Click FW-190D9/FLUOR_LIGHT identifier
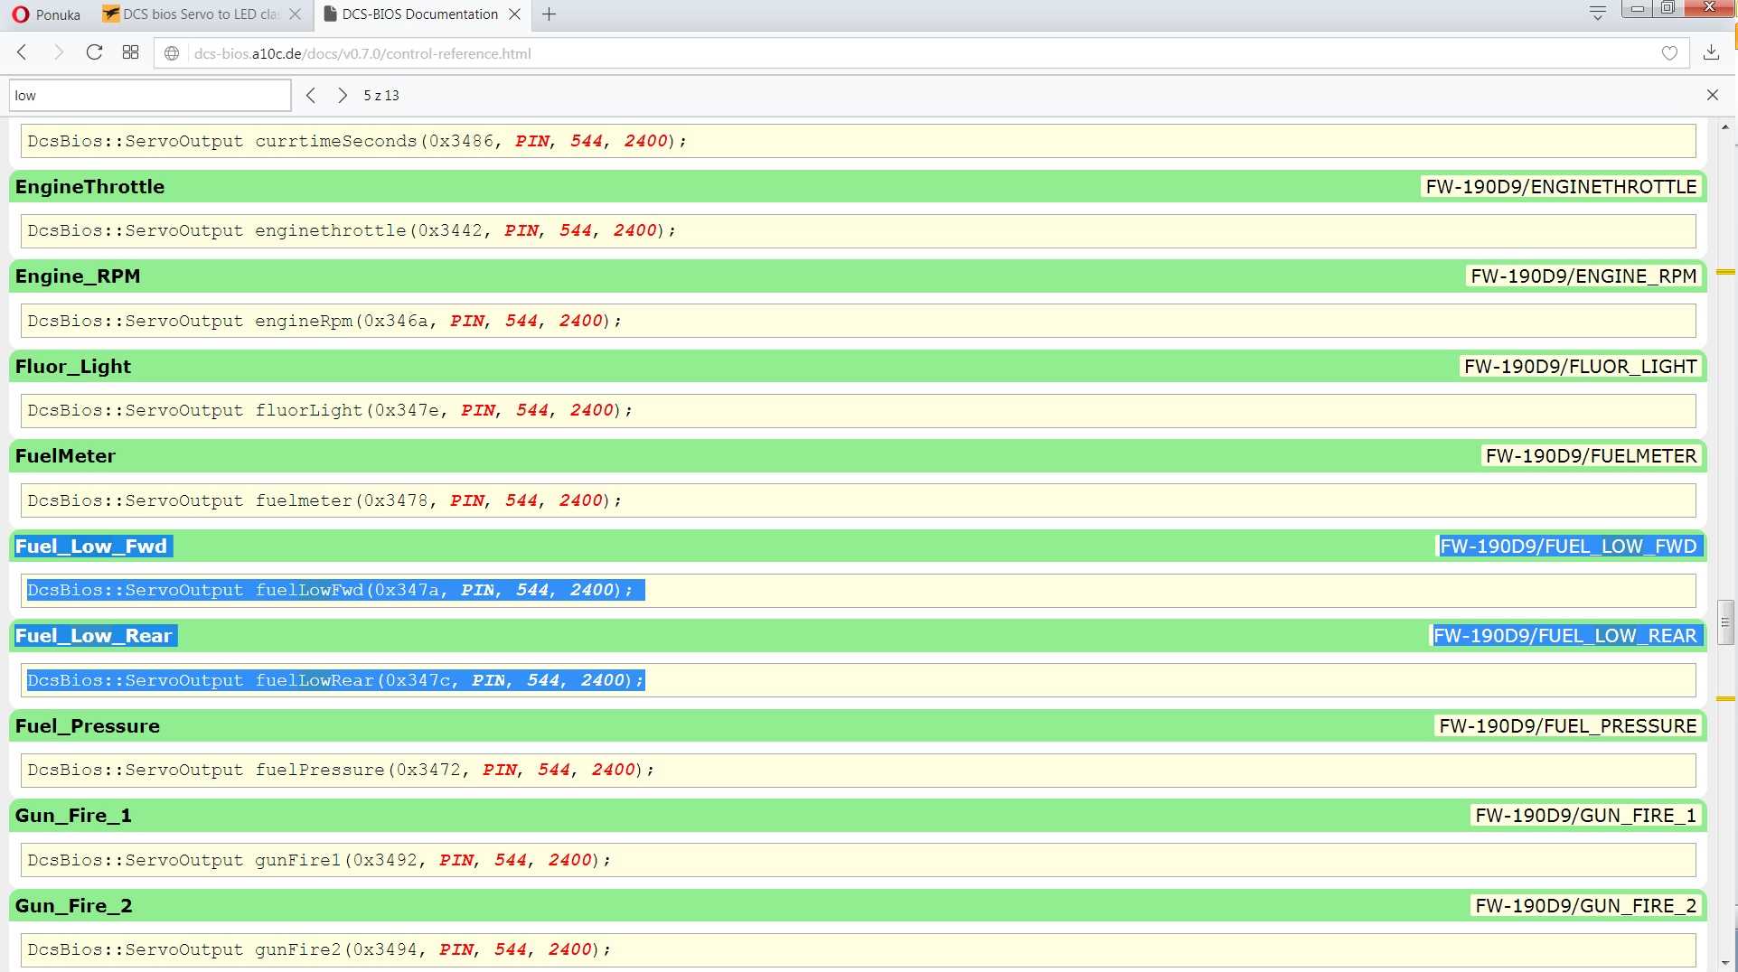 [x=1580, y=367]
